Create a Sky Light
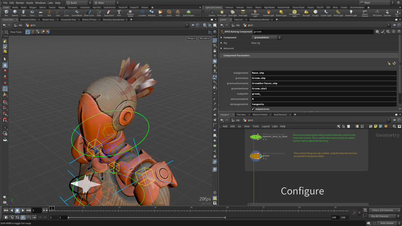This screenshot has height=226, width=402. click(x=306, y=13)
